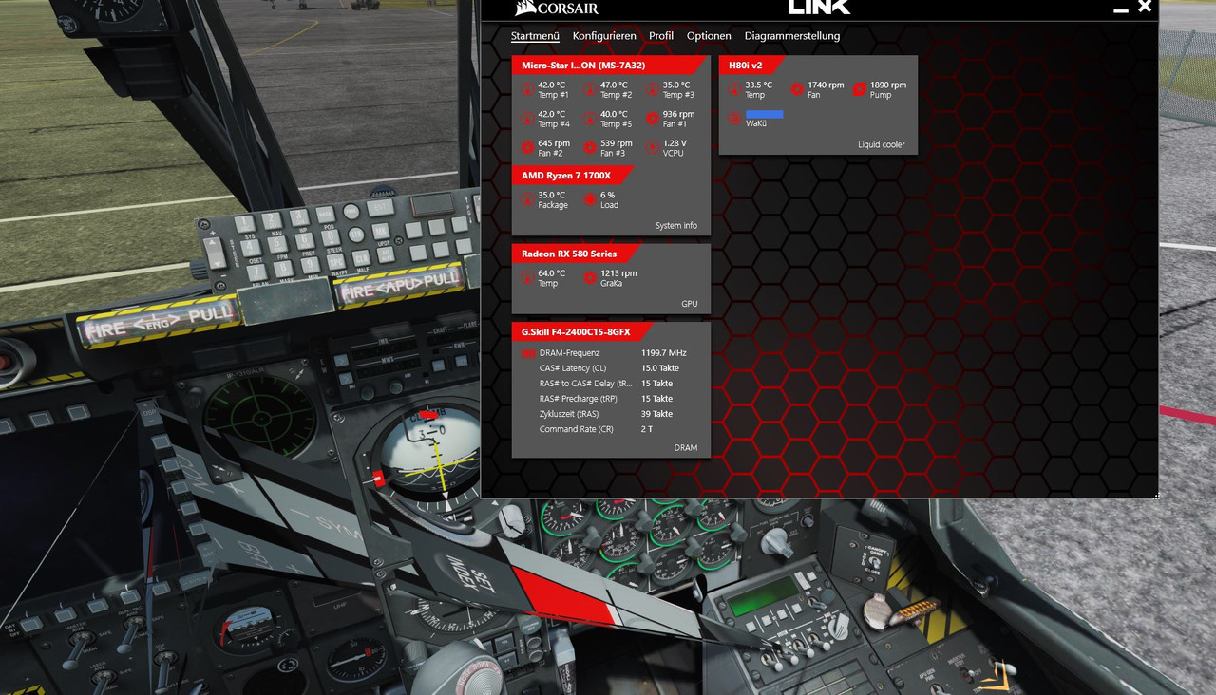This screenshot has height=695, width=1216.
Task: Open the Profil tab
Action: [x=661, y=36]
